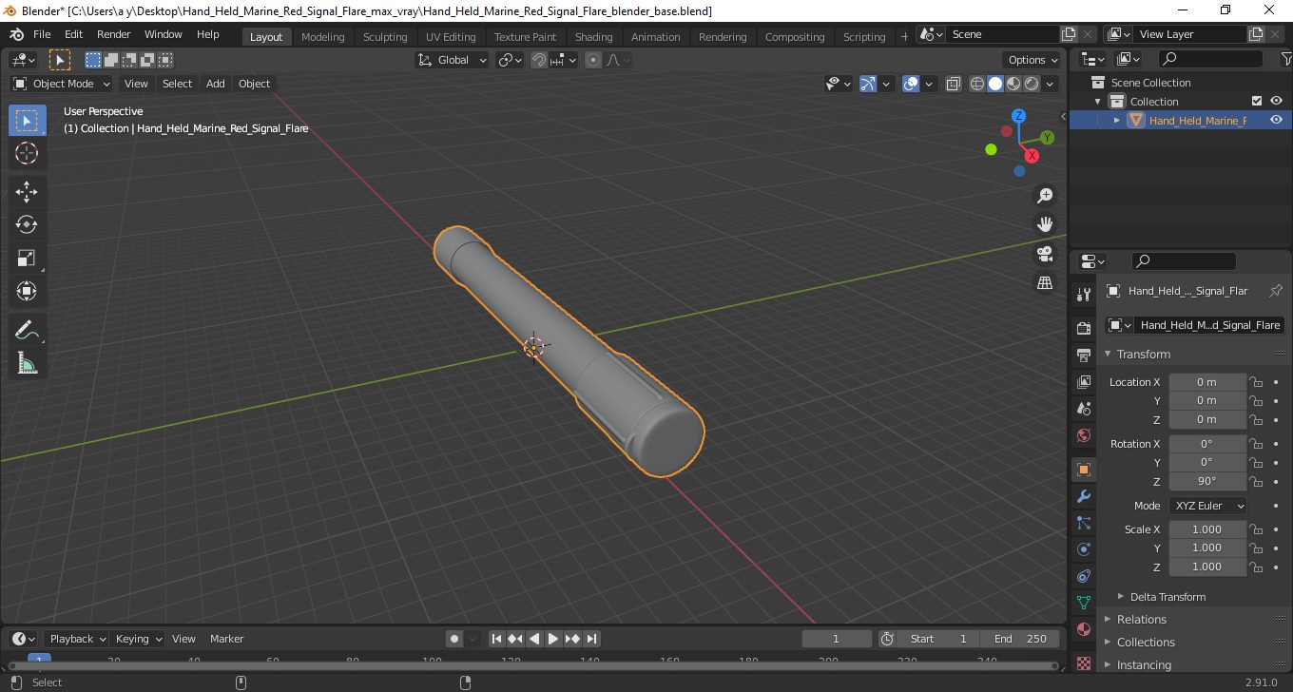This screenshot has height=692, width=1293.
Task: Select the Move tool
Action: 27,191
